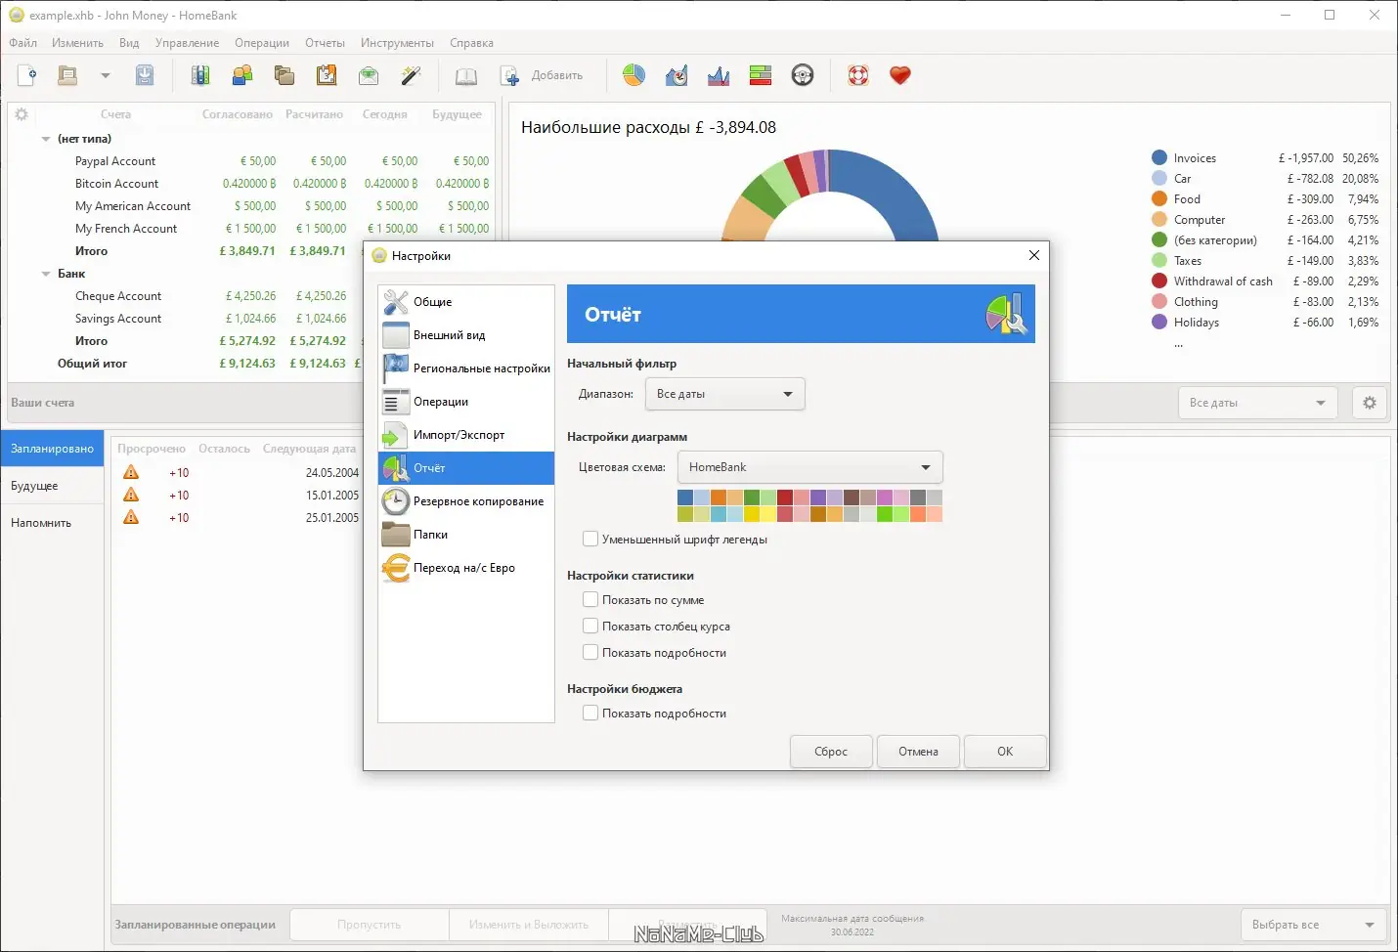Select Общие in the settings sidebar
Screen dimensions: 1398x952
(466, 302)
